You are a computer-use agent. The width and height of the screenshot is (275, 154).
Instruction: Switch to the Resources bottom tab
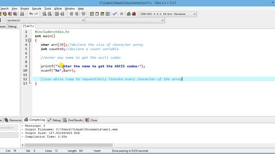coord(13,120)
